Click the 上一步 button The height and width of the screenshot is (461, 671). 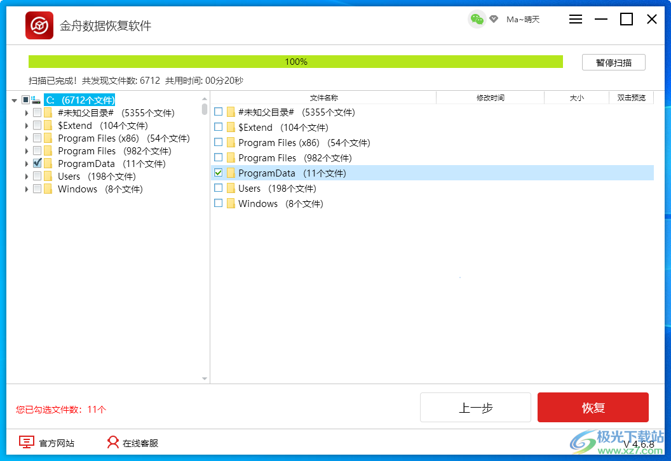tap(475, 408)
